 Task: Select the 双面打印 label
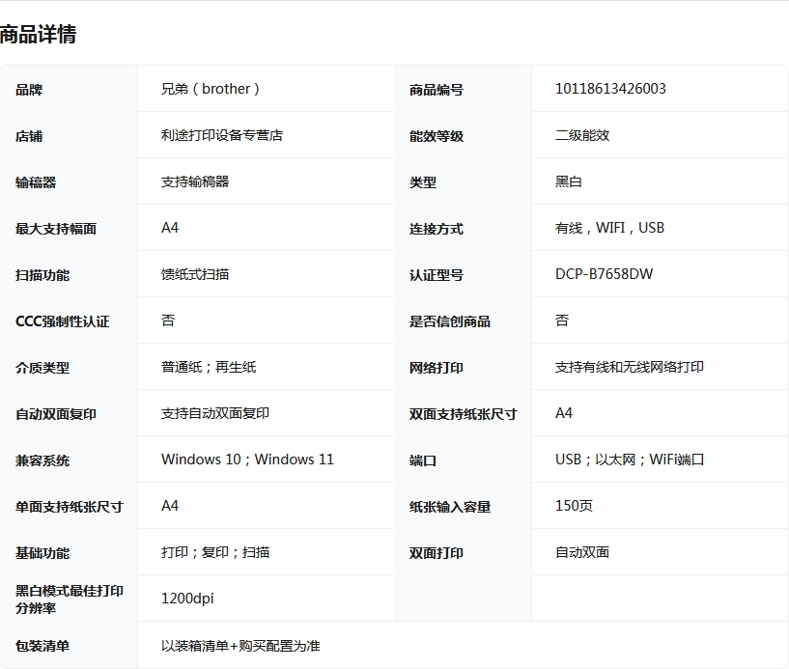click(x=437, y=552)
